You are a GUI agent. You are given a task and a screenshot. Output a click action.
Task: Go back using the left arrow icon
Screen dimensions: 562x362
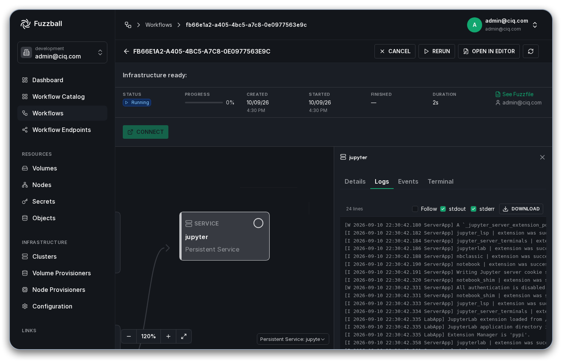pyautogui.click(x=127, y=51)
